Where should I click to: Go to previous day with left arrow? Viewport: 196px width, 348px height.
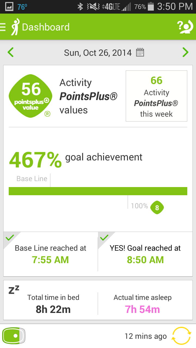11,52
